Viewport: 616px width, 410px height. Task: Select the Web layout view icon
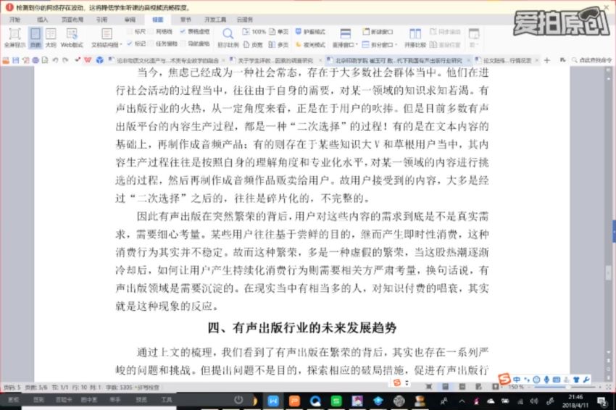point(72,36)
